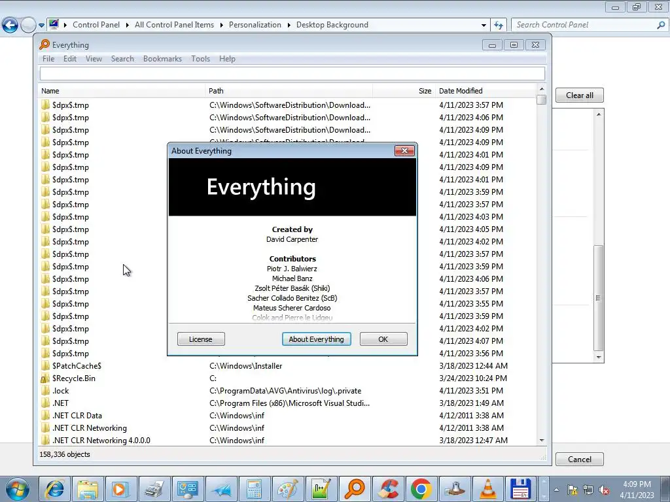Open the File menu in Everything
Screen dimensions: 670x502
tap(48, 59)
